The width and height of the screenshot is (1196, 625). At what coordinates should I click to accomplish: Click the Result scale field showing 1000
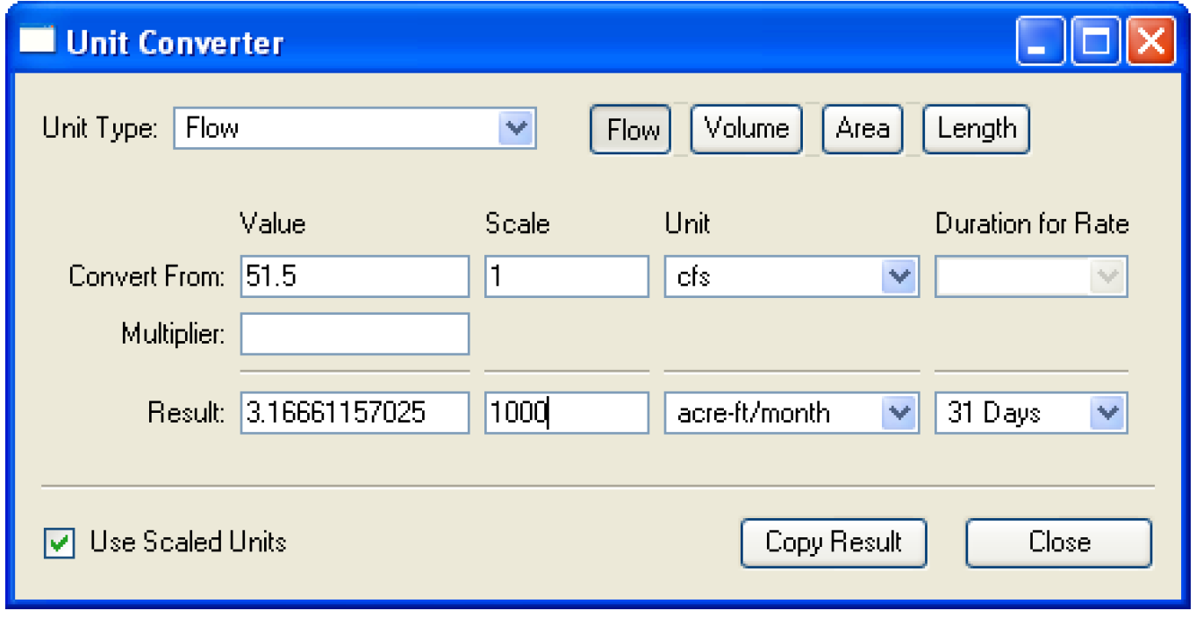(x=566, y=413)
